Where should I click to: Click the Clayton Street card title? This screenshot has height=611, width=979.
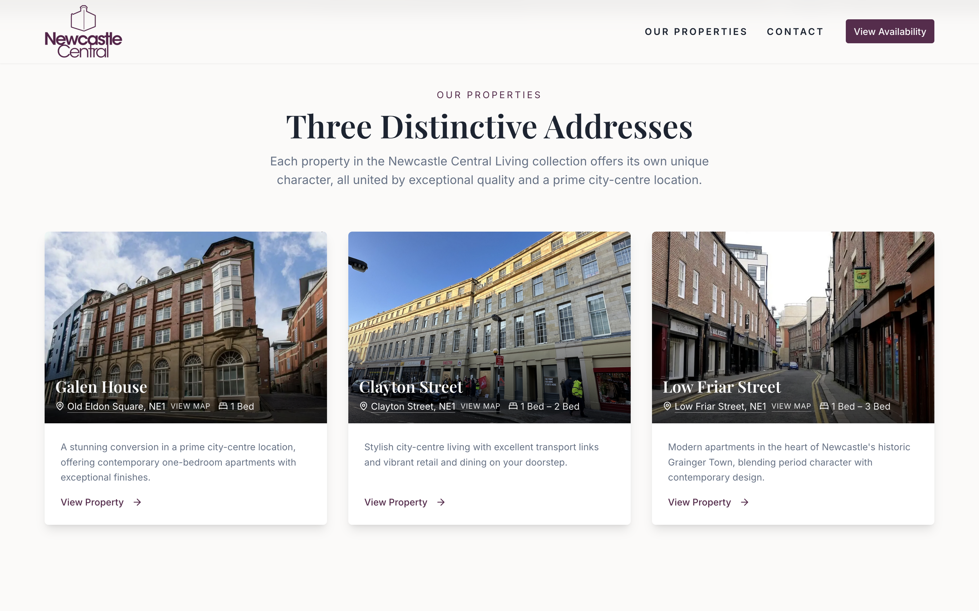click(411, 387)
